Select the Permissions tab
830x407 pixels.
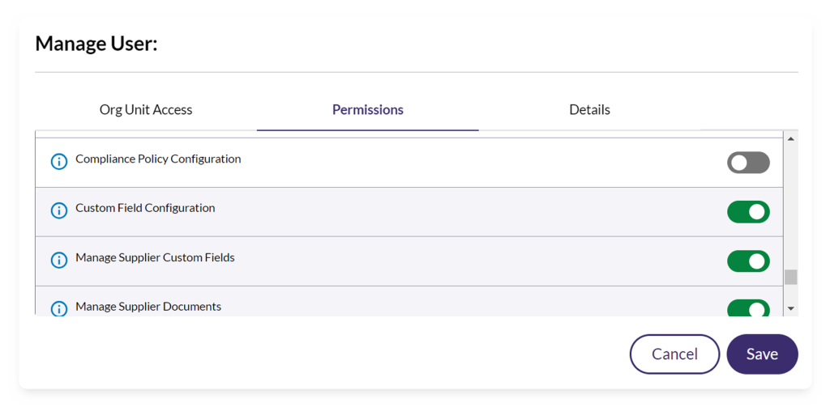tap(368, 110)
